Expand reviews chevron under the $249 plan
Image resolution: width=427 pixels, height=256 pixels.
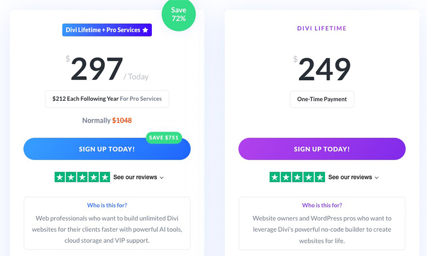[x=377, y=177]
